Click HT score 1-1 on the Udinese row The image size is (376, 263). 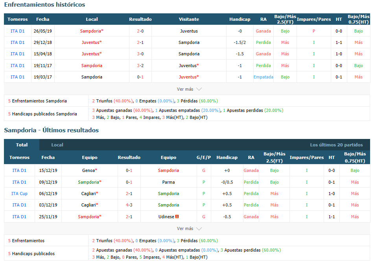coord(332,217)
